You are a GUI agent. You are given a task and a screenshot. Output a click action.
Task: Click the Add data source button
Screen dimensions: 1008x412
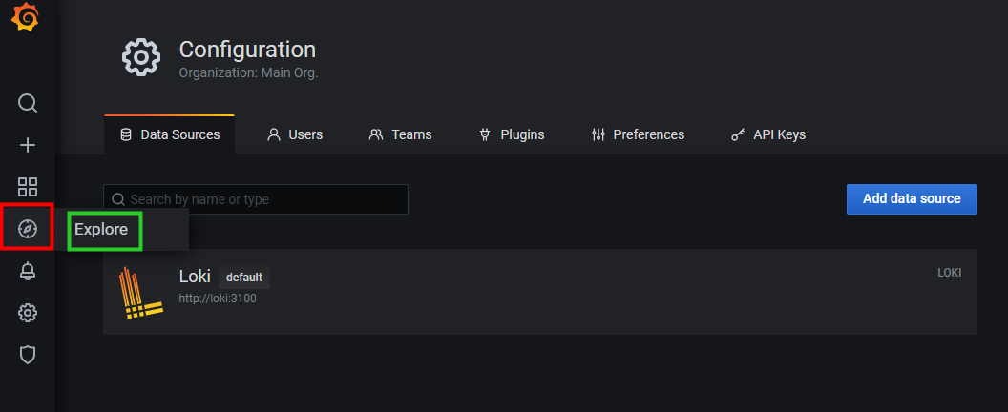[x=912, y=199]
